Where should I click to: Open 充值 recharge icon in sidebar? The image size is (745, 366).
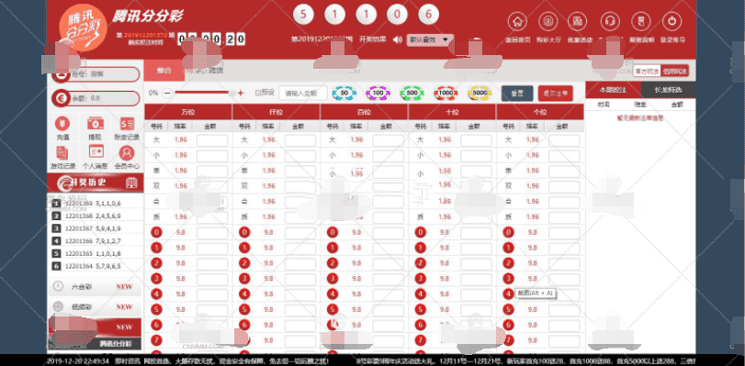point(62,124)
